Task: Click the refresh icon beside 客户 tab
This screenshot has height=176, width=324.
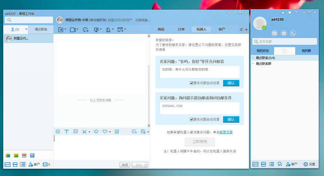Action: tap(241, 29)
